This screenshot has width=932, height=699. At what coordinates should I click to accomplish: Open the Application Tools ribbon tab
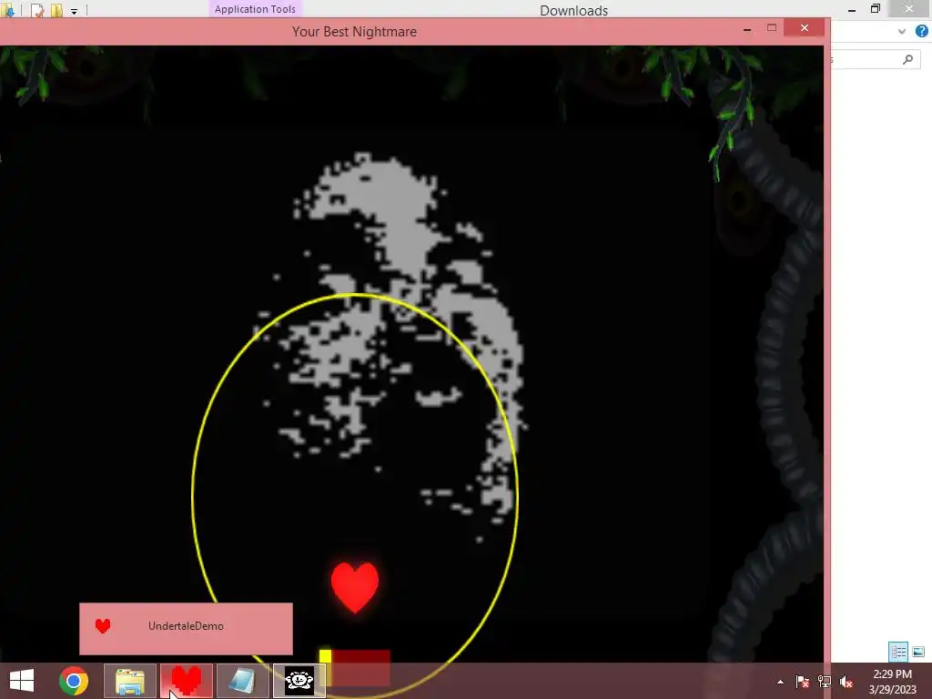click(255, 9)
